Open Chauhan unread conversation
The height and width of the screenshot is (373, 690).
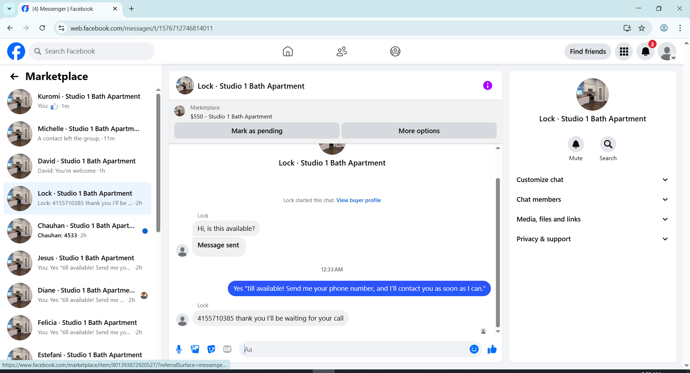coord(77,231)
